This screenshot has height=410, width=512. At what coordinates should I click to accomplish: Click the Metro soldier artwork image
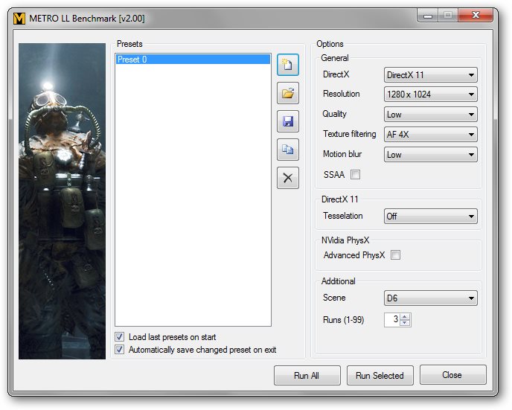(x=62, y=201)
